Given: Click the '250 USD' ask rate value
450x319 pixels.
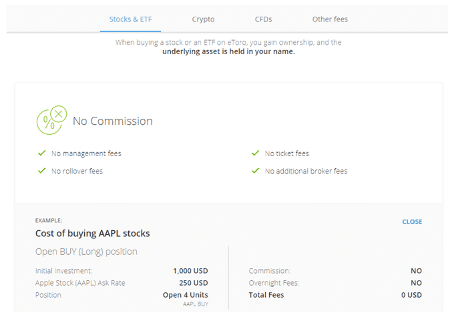Looking at the screenshot, I should click(194, 283).
